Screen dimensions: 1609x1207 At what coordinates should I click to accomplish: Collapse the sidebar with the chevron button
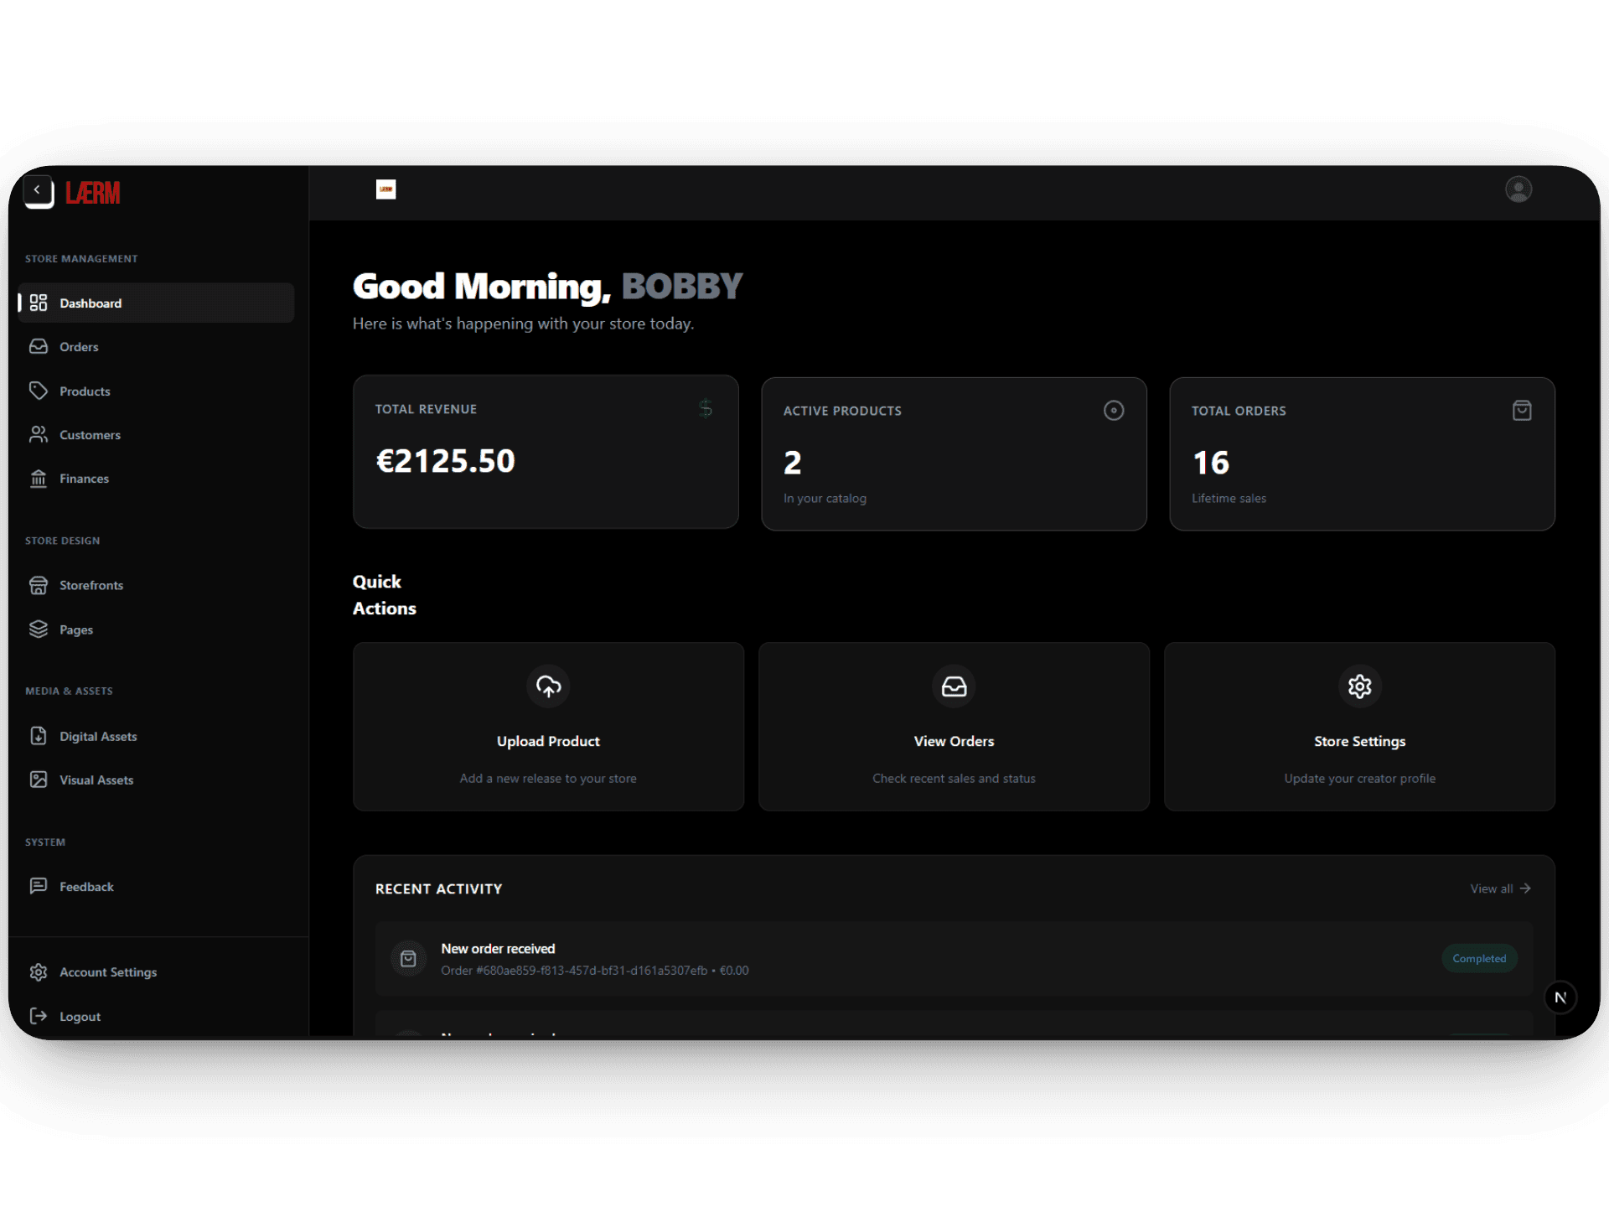tap(37, 189)
